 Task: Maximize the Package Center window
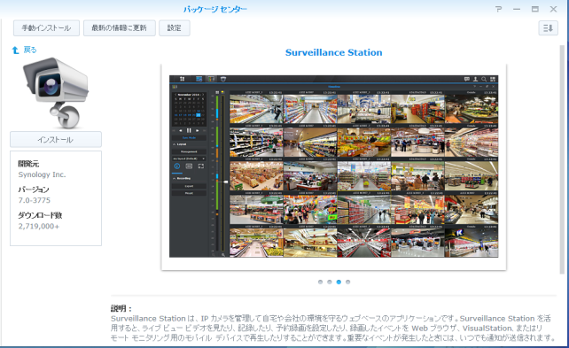(535, 9)
